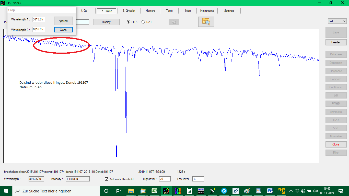Viewport: 349px width, 196px height.
Task: Select the DAT radio button
Action: (x=143, y=22)
